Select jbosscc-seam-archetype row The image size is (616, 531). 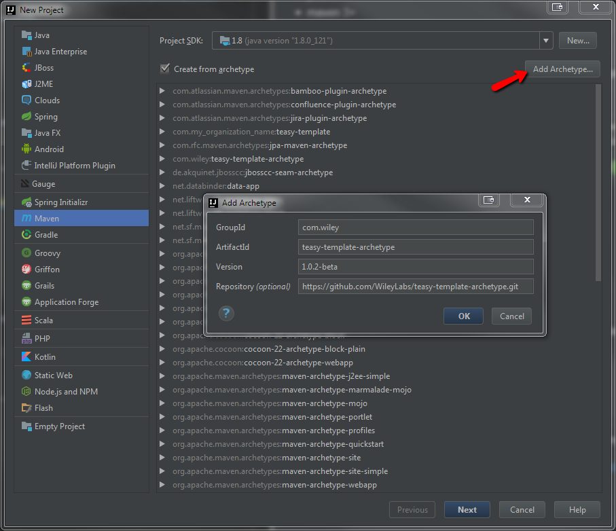[x=376, y=172]
